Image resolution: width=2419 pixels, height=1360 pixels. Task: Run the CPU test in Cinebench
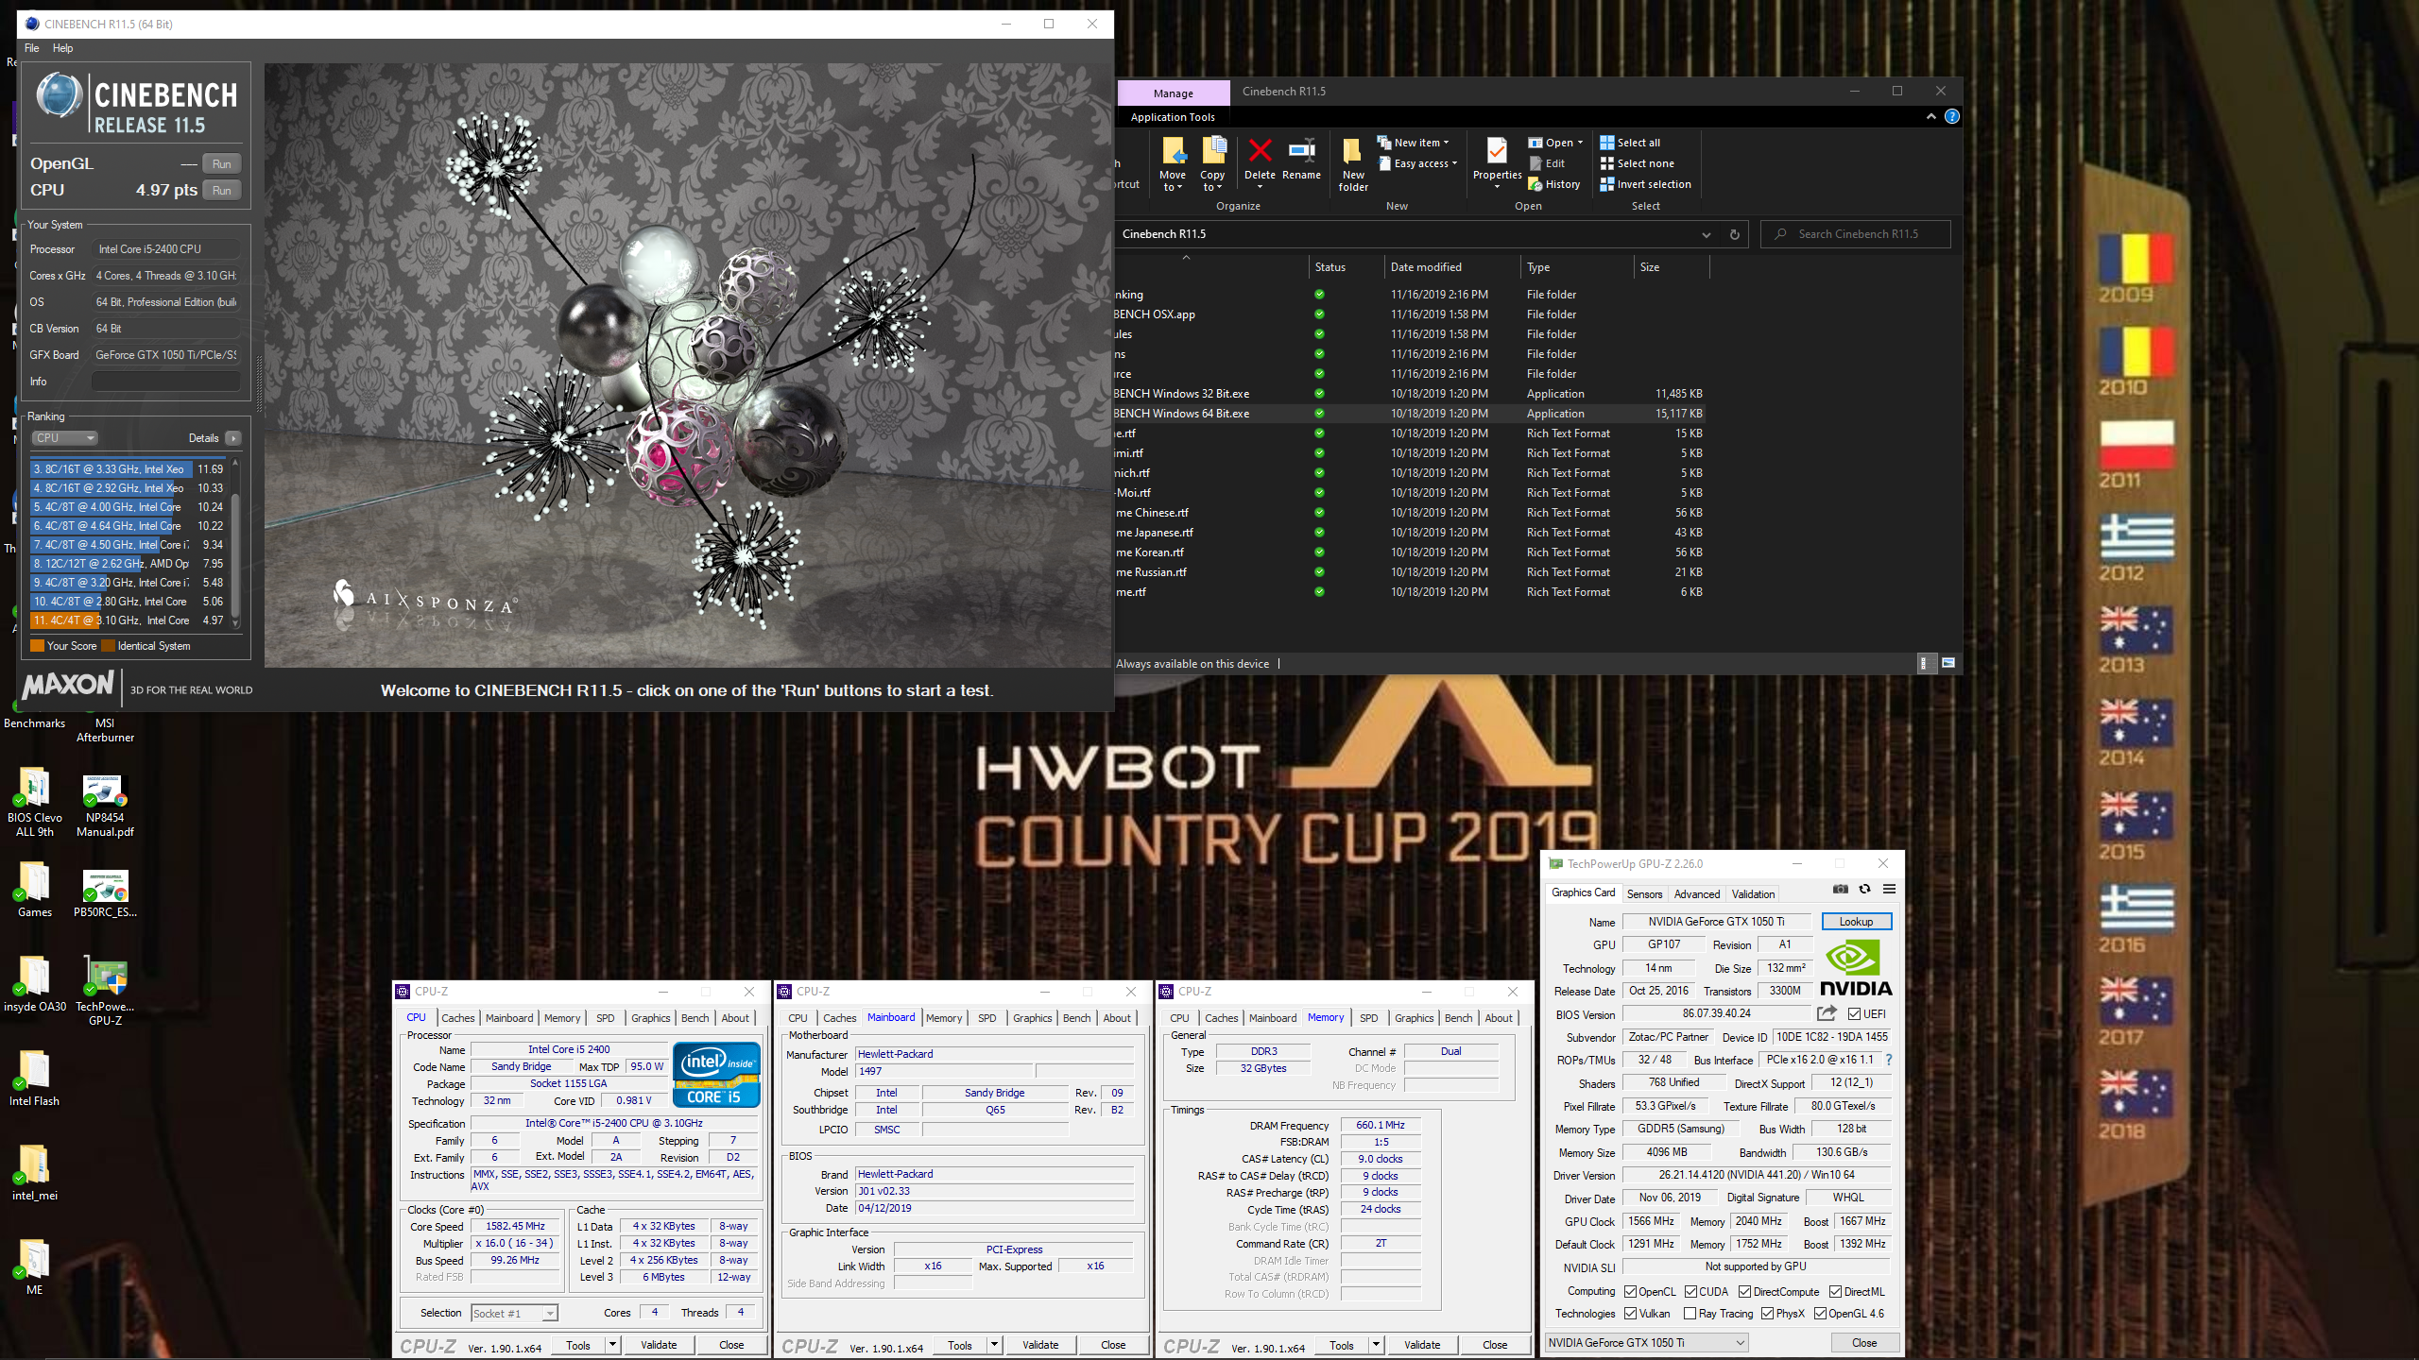(x=222, y=190)
